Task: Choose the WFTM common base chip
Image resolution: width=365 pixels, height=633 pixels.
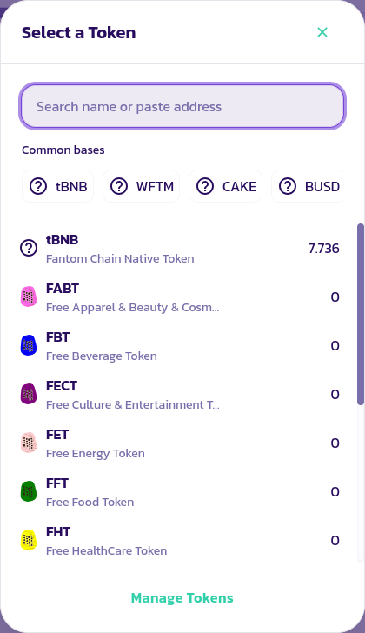Action: coord(141,186)
